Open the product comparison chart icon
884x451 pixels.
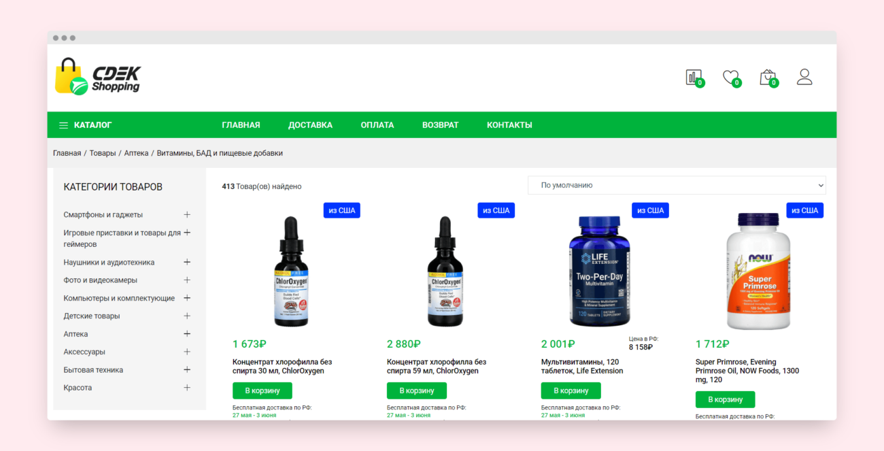(x=694, y=77)
